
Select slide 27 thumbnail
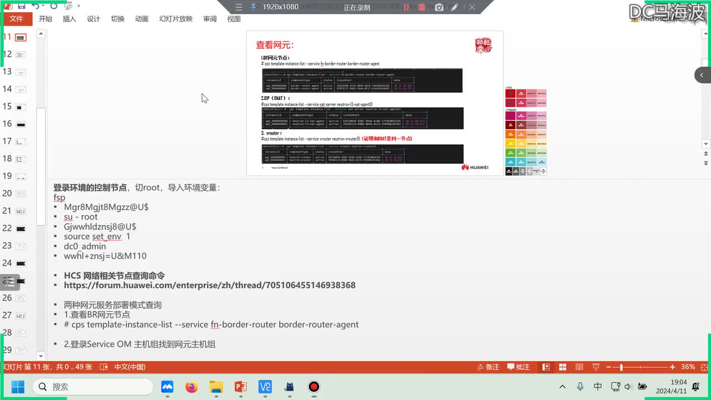pyautogui.click(x=21, y=316)
